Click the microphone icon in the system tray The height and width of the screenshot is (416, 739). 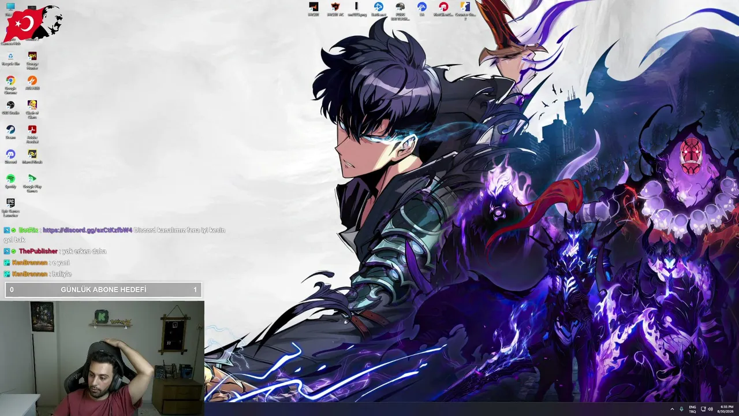pyautogui.click(x=682, y=409)
